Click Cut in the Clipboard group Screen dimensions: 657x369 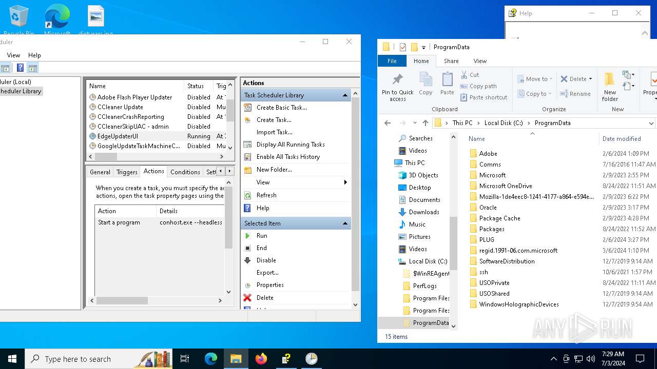pyautogui.click(x=470, y=75)
